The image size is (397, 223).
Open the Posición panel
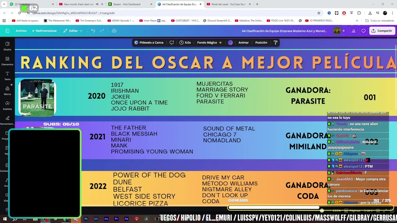coord(261,42)
